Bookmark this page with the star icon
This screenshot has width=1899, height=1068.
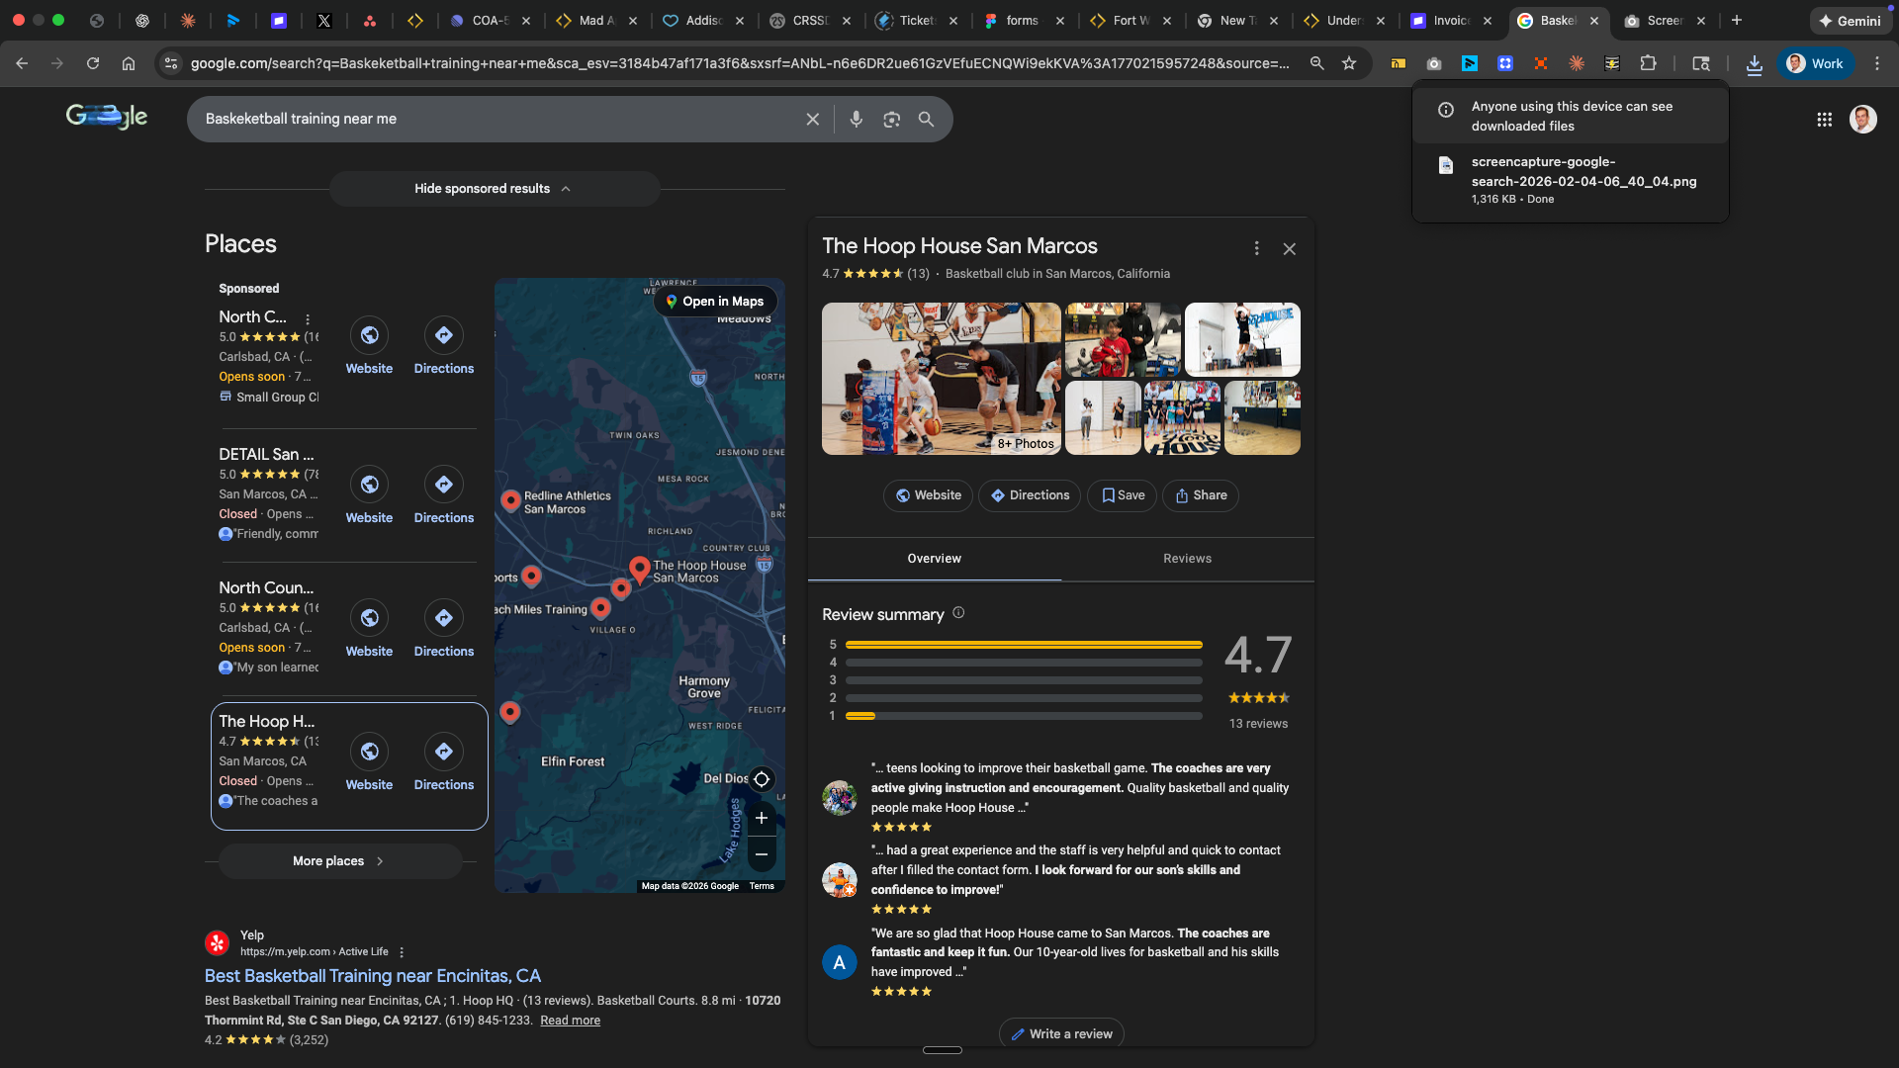click(1349, 62)
